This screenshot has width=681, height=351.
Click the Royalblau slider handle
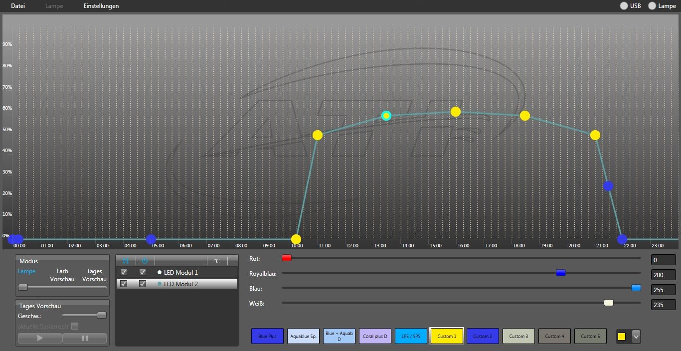pos(561,273)
